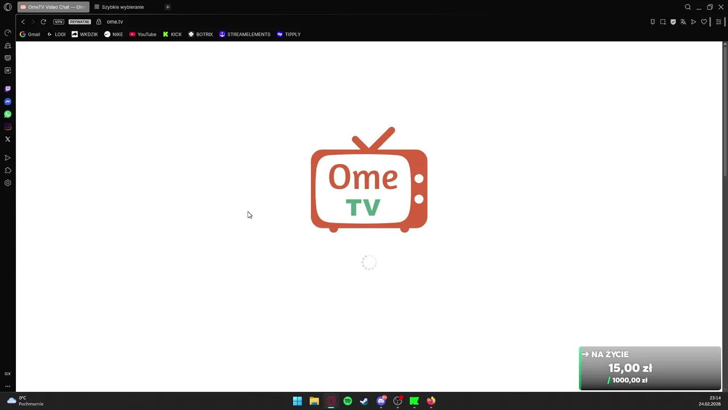Reload the current page
The image size is (728, 410).
click(x=43, y=22)
